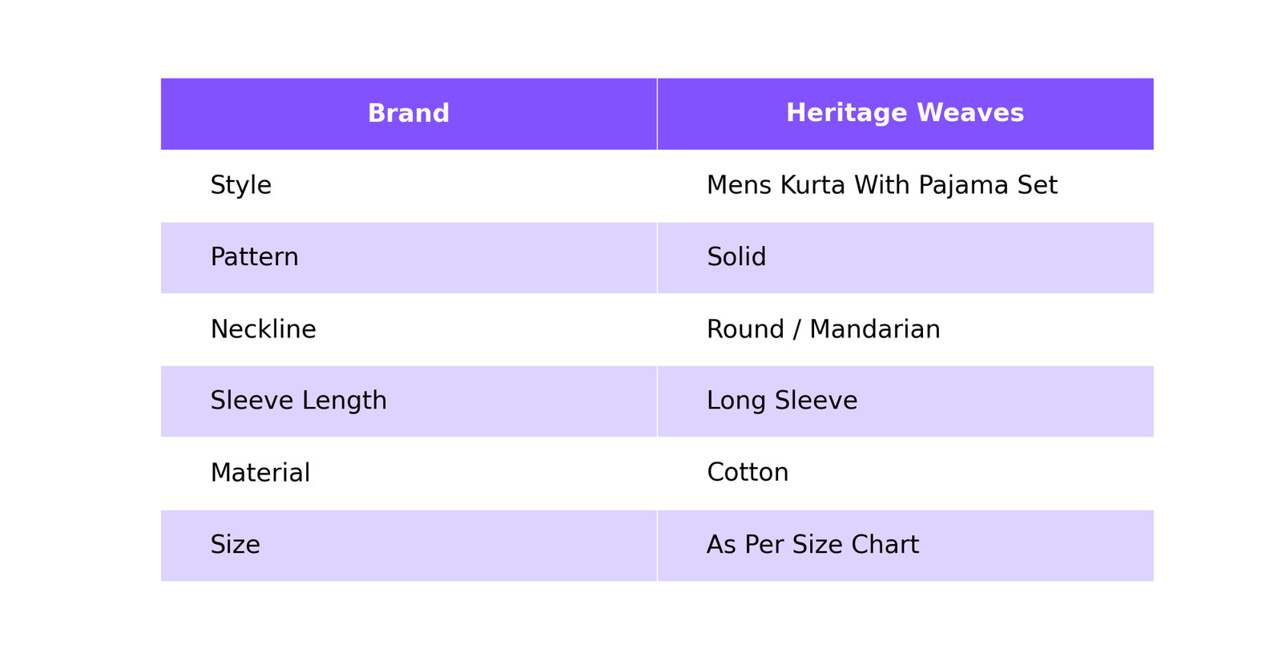Viewport: 1282px width, 653px height.
Task: Click Mens Kurta With Pajama Set text
Action: pos(881,186)
